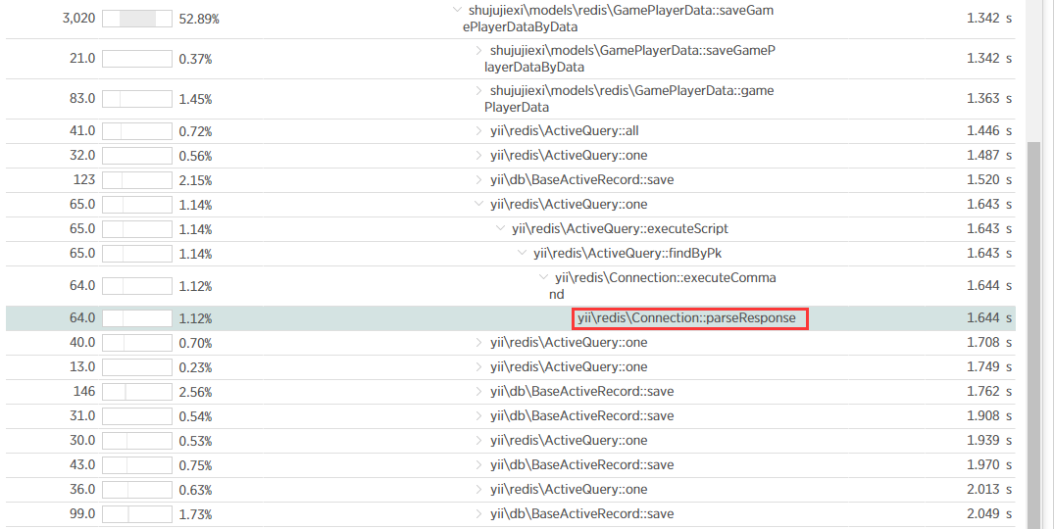Click the 0.23% percentage value

pos(195,367)
